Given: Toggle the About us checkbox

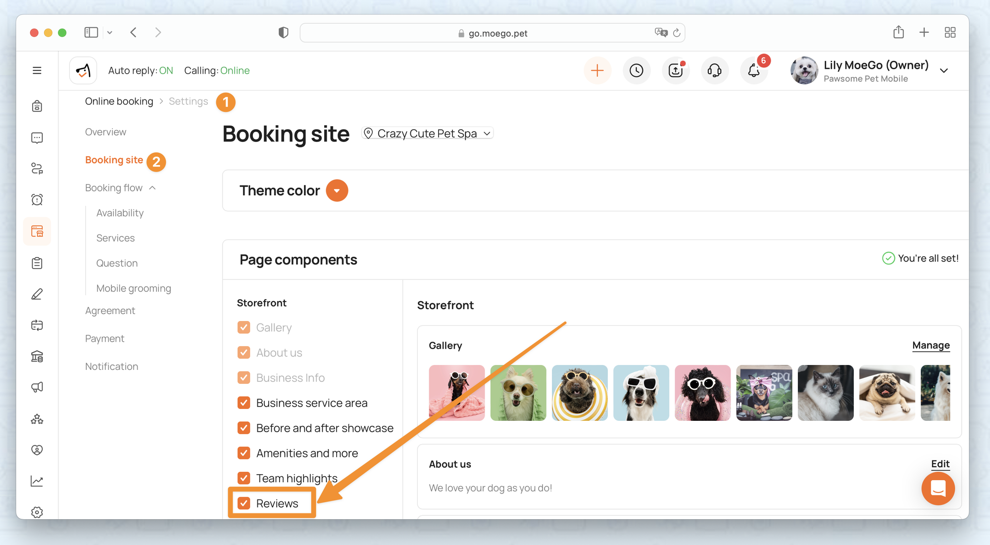Looking at the screenshot, I should click(x=244, y=353).
